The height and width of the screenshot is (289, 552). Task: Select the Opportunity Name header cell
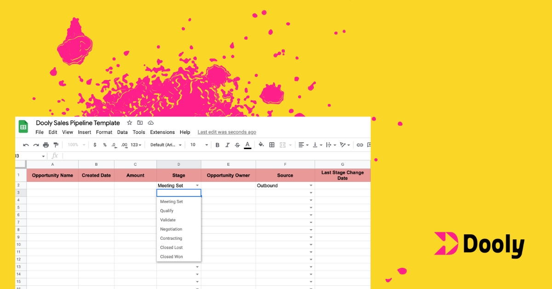click(x=52, y=175)
